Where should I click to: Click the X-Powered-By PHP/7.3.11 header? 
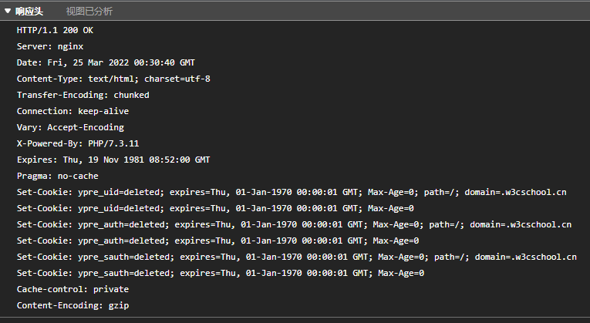[78, 143]
